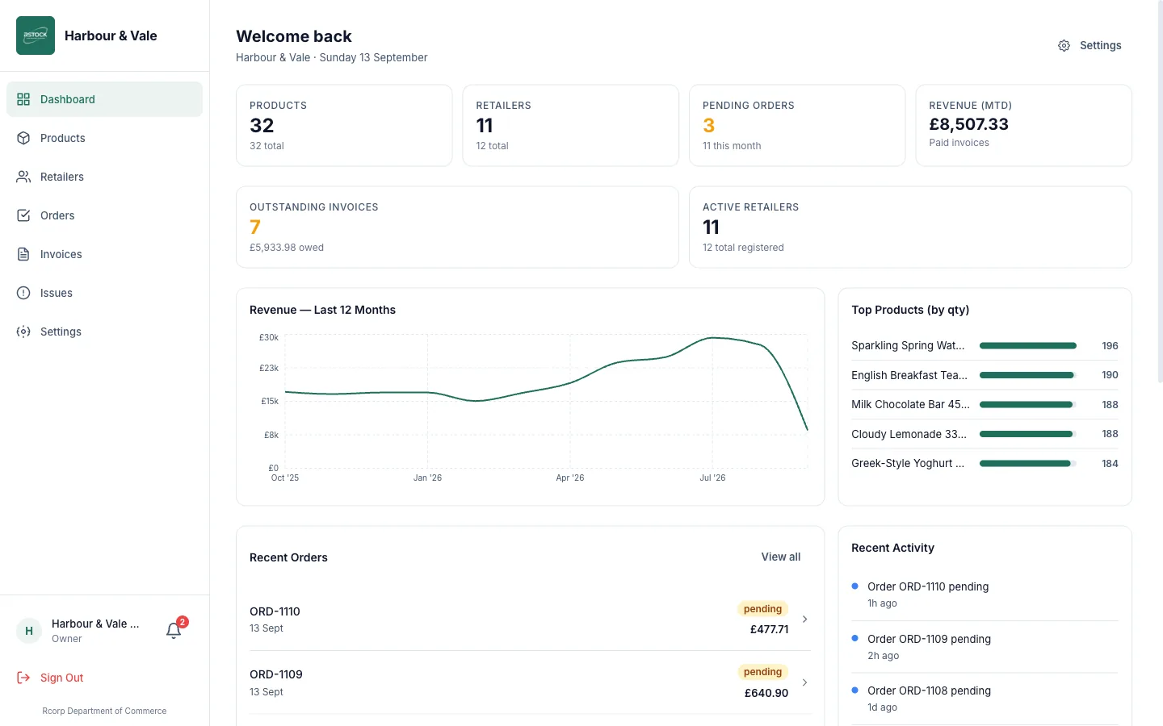Open the ORD-1110 order row

pyautogui.click(x=530, y=619)
